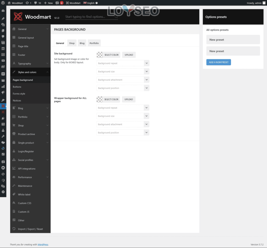Open Wrapper background's Background attachment dropdown

tap(123, 124)
